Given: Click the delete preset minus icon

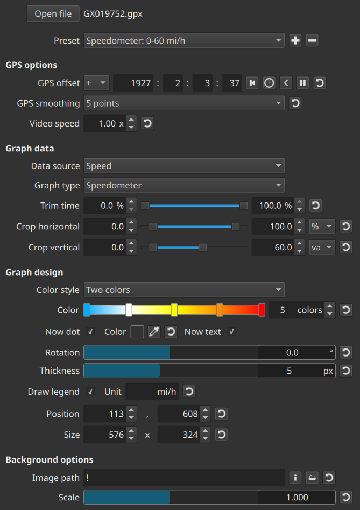Looking at the screenshot, I should (x=312, y=40).
